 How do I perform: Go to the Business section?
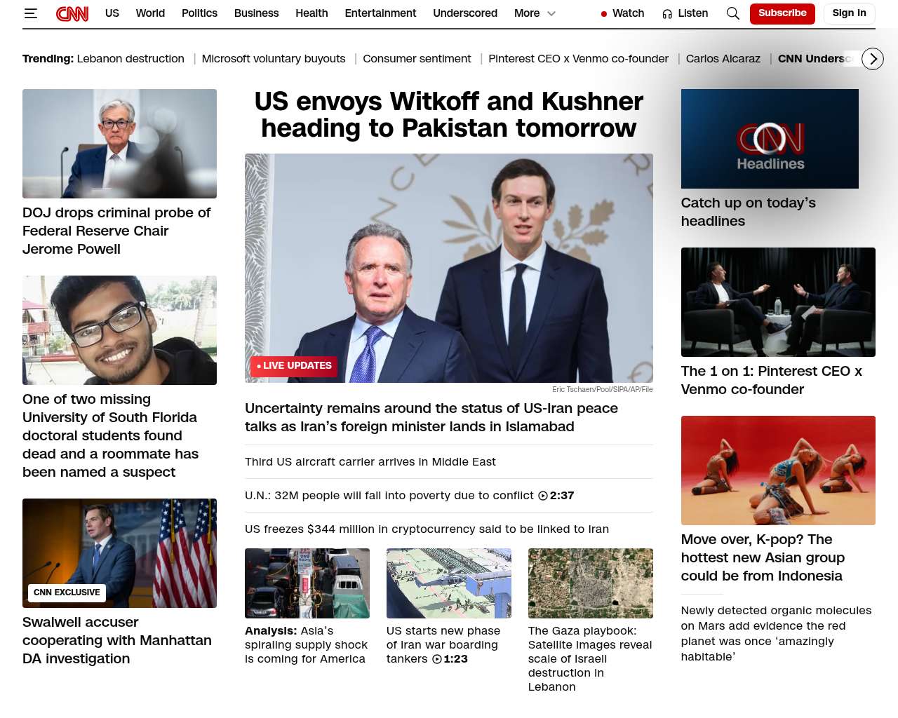click(256, 13)
